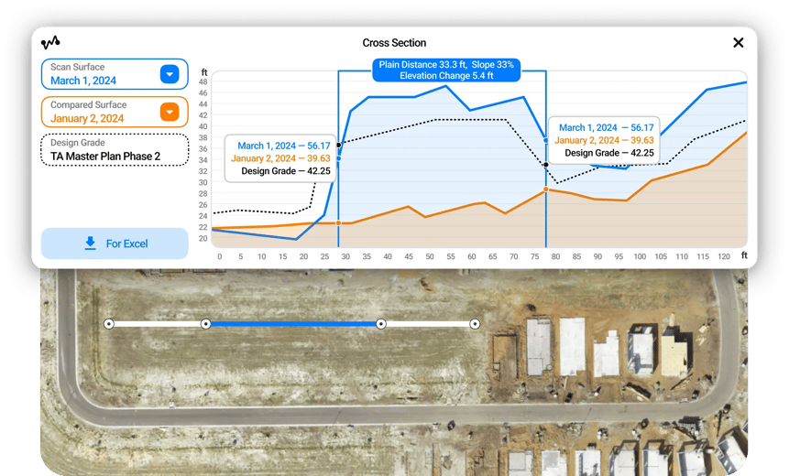Select the Design Grade TA Master Plan Phase 2 field
The image size is (789, 476).
[115, 150]
